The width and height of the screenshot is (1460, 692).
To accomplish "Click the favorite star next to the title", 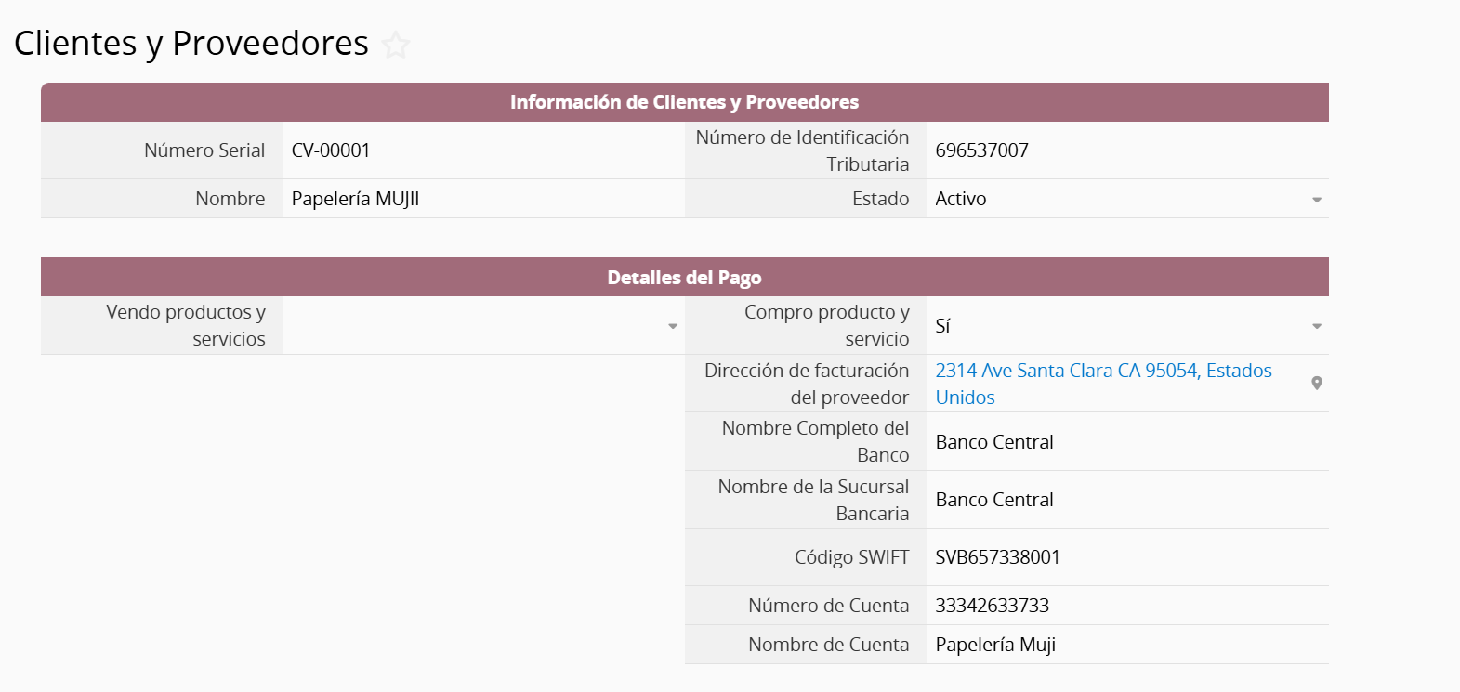I will point(396,45).
